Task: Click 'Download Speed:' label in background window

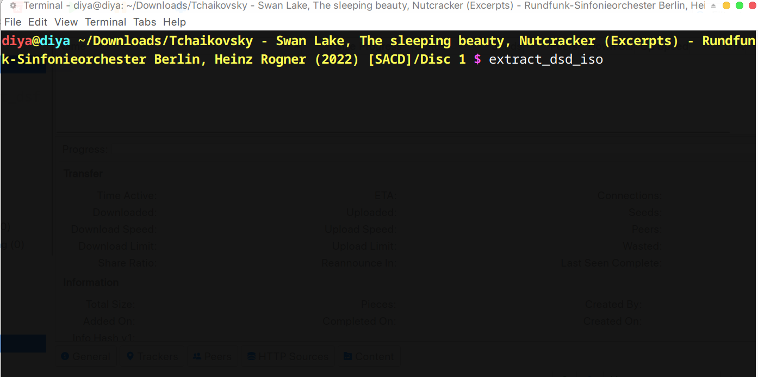Action: [114, 230]
